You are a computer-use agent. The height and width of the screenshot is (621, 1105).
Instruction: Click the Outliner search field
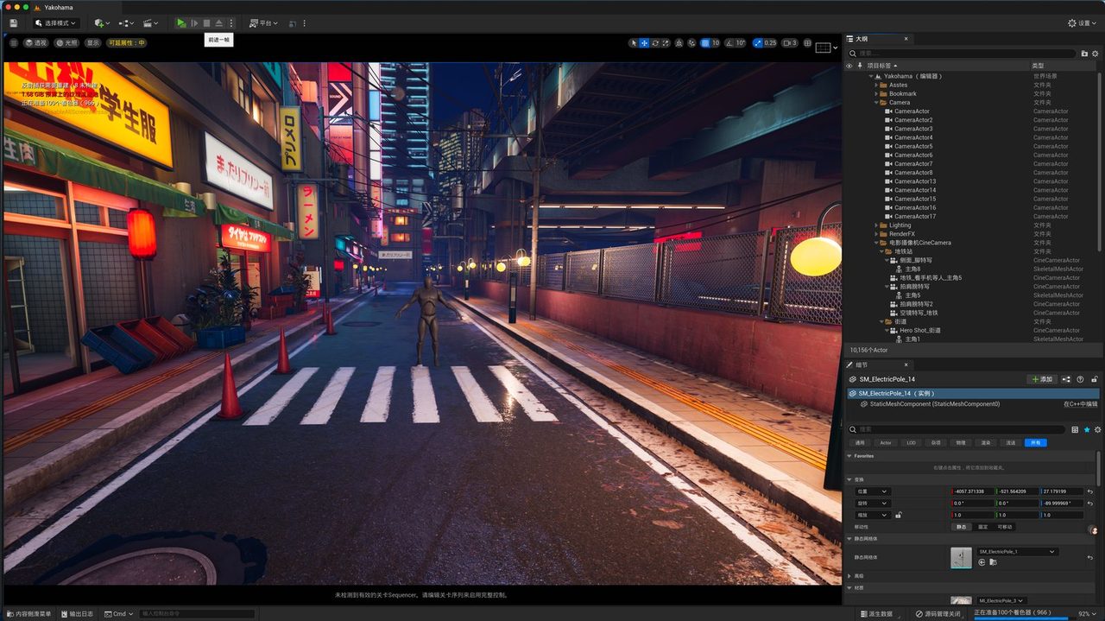(x=961, y=54)
